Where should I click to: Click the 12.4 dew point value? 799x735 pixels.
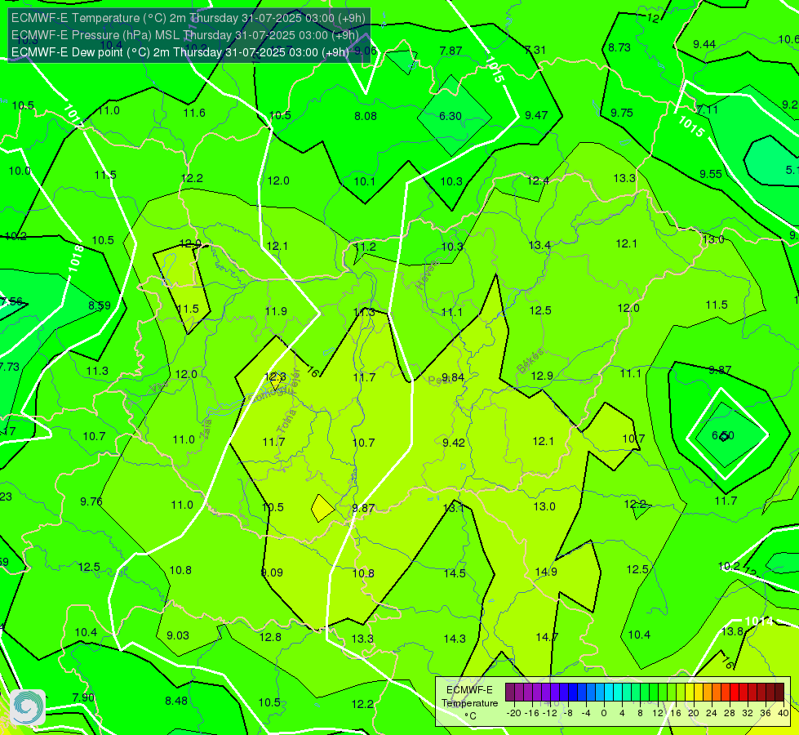tap(538, 180)
